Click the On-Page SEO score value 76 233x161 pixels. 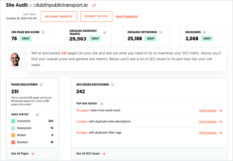click(14, 39)
